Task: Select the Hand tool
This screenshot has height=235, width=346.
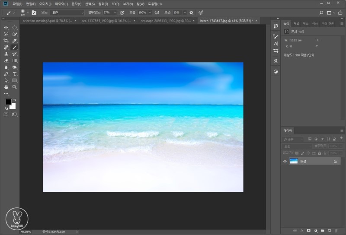Action: click(x=6, y=87)
